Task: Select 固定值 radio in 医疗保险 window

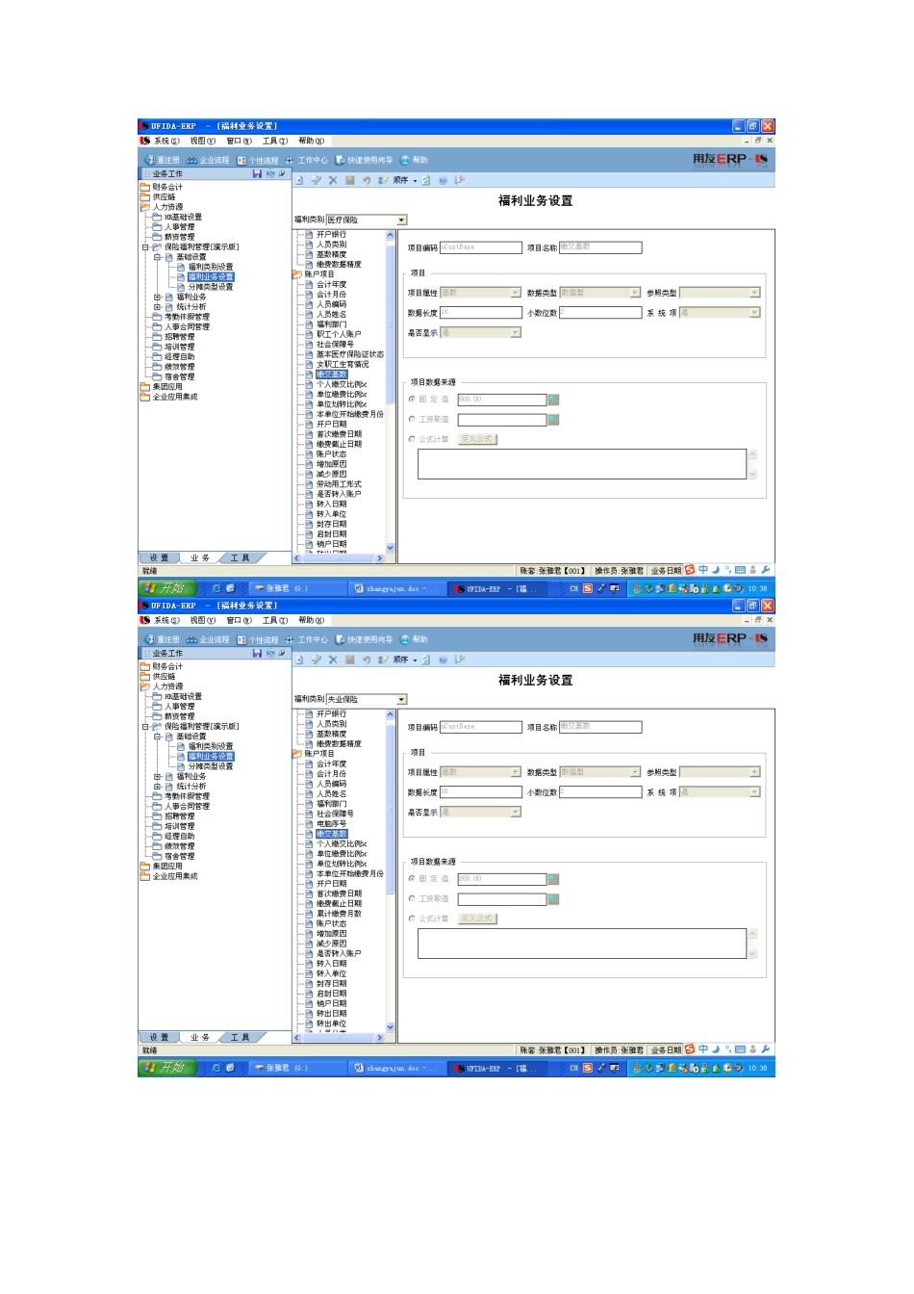Action: tap(412, 399)
